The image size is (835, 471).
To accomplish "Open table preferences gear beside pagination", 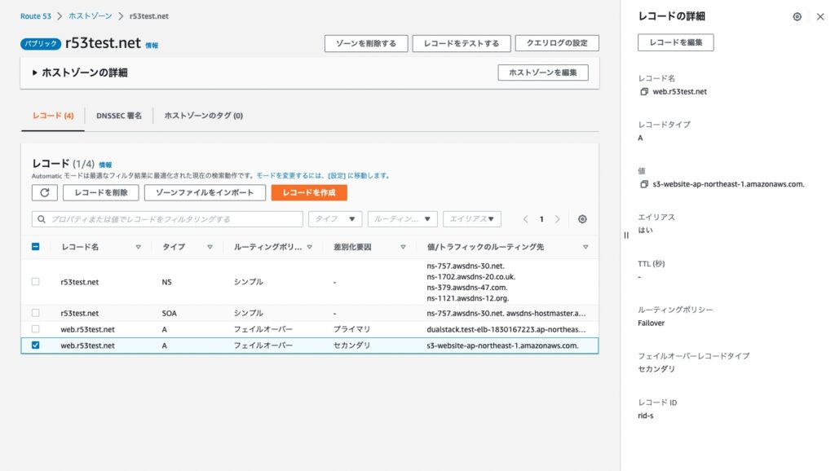I will pyautogui.click(x=582, y=219).
